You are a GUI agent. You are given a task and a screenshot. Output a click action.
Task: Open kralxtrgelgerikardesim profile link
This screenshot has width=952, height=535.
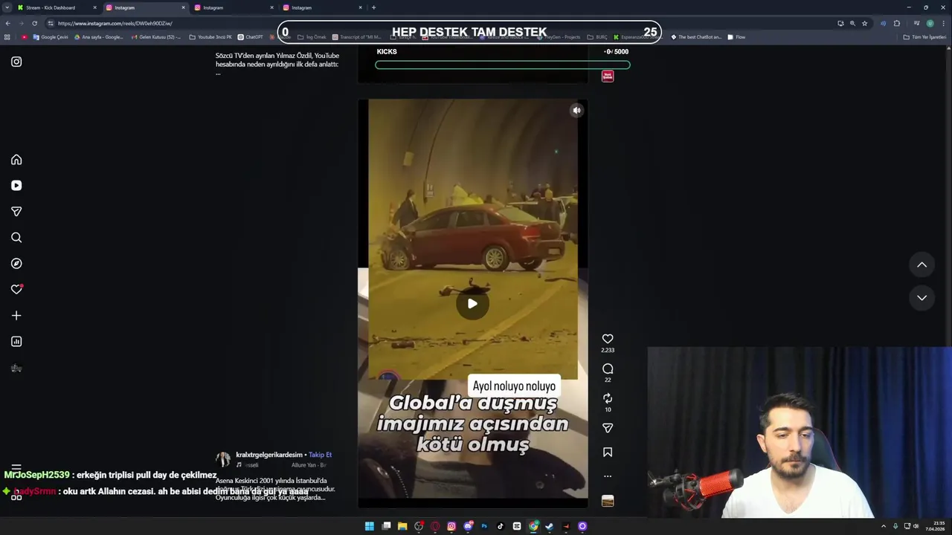pos(269,455)
